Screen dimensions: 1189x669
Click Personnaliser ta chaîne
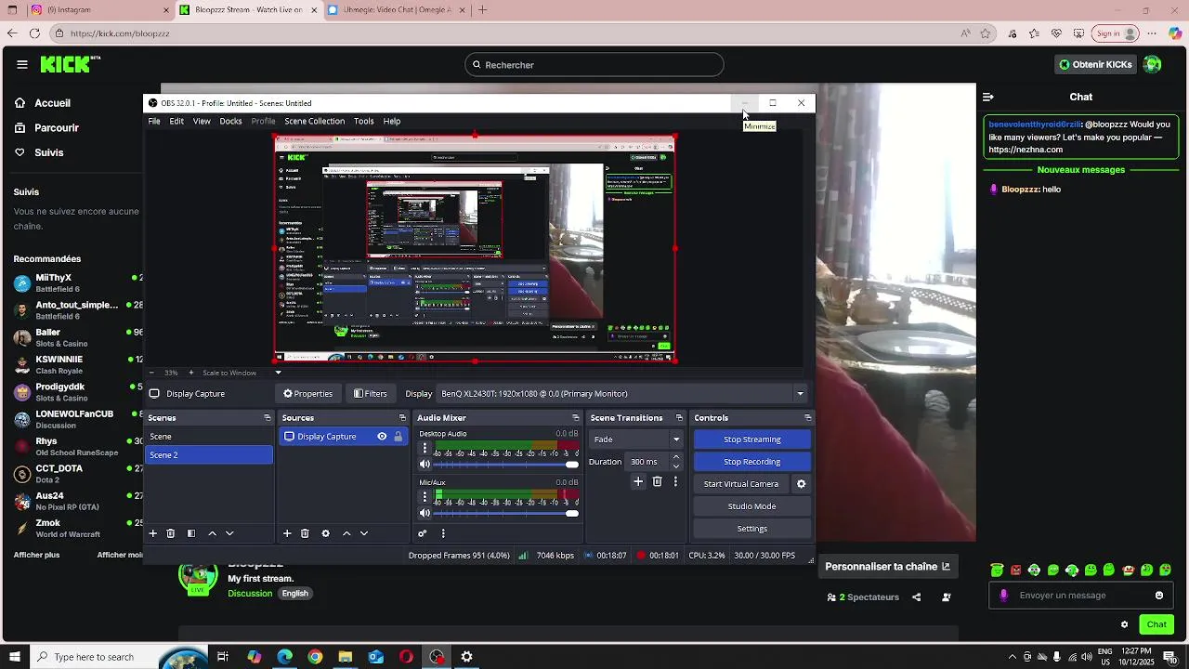[x=888, y=567]
